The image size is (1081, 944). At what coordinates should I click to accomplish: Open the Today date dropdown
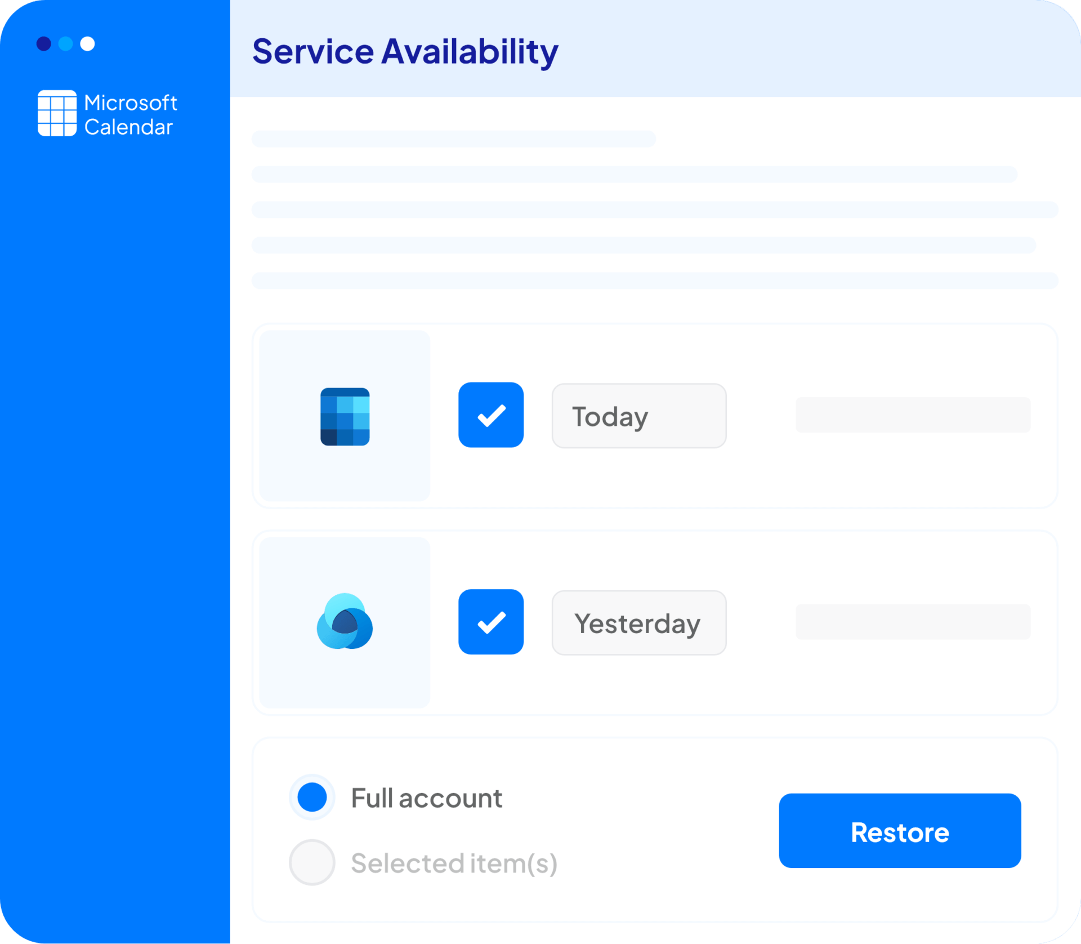pos(638,416)
